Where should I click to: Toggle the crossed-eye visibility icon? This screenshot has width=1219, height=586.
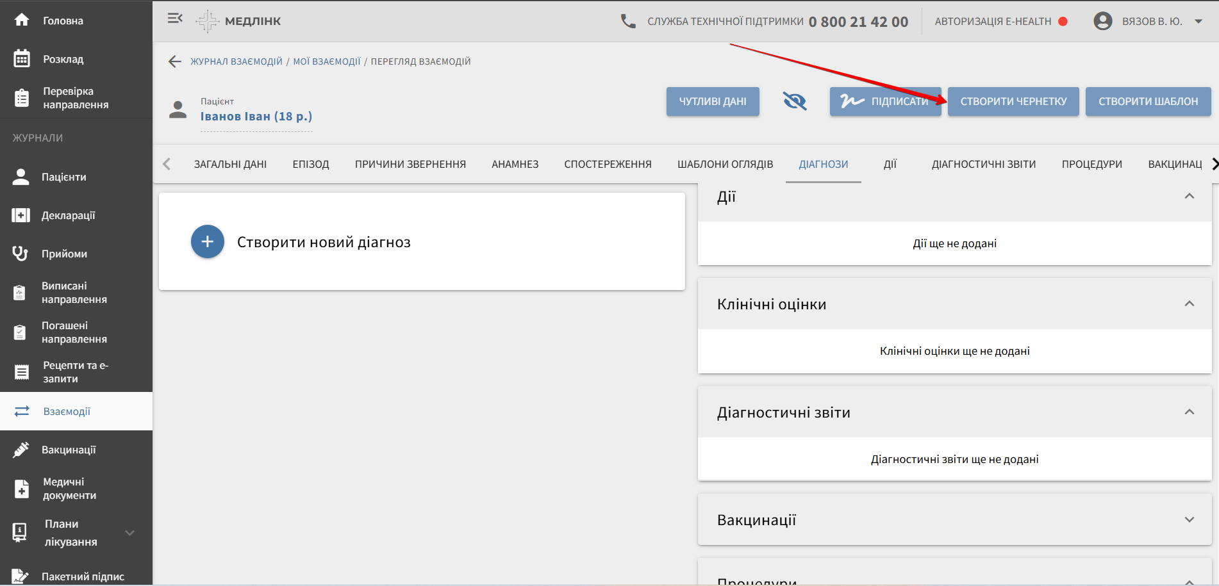point(795,101)
